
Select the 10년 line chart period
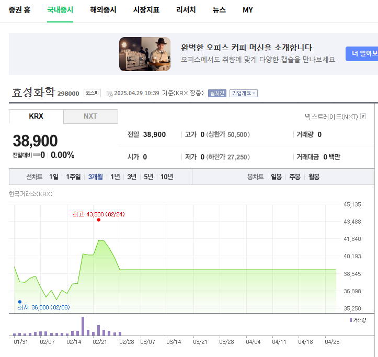167,177
